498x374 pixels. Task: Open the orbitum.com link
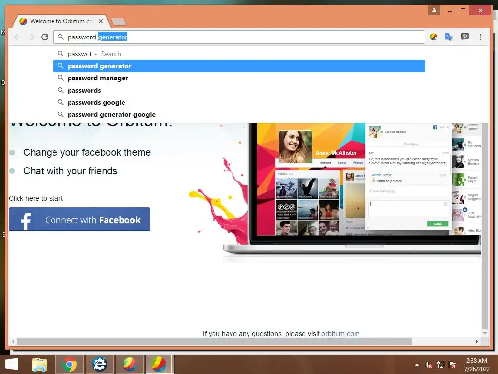point(340,334)
